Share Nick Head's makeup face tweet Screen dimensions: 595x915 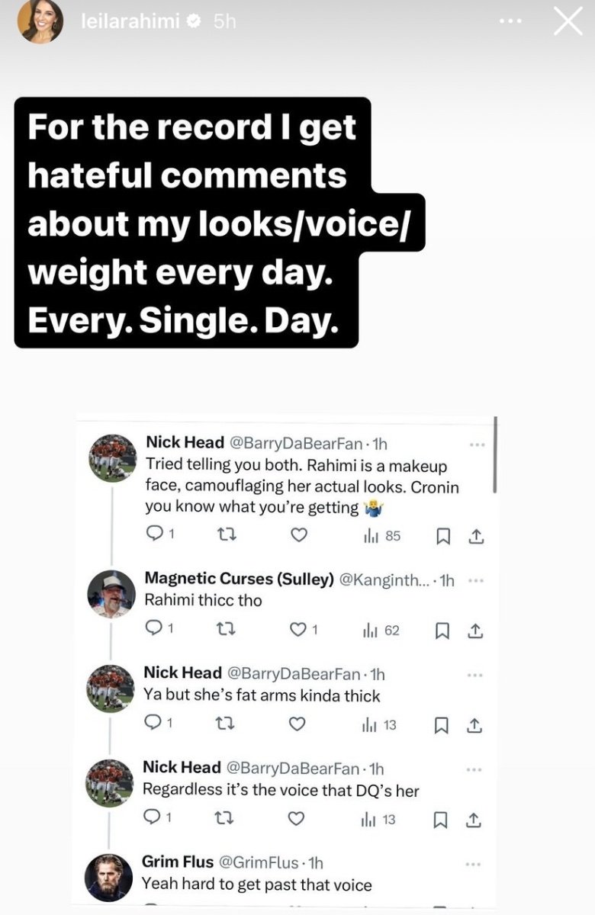point(476,536)
